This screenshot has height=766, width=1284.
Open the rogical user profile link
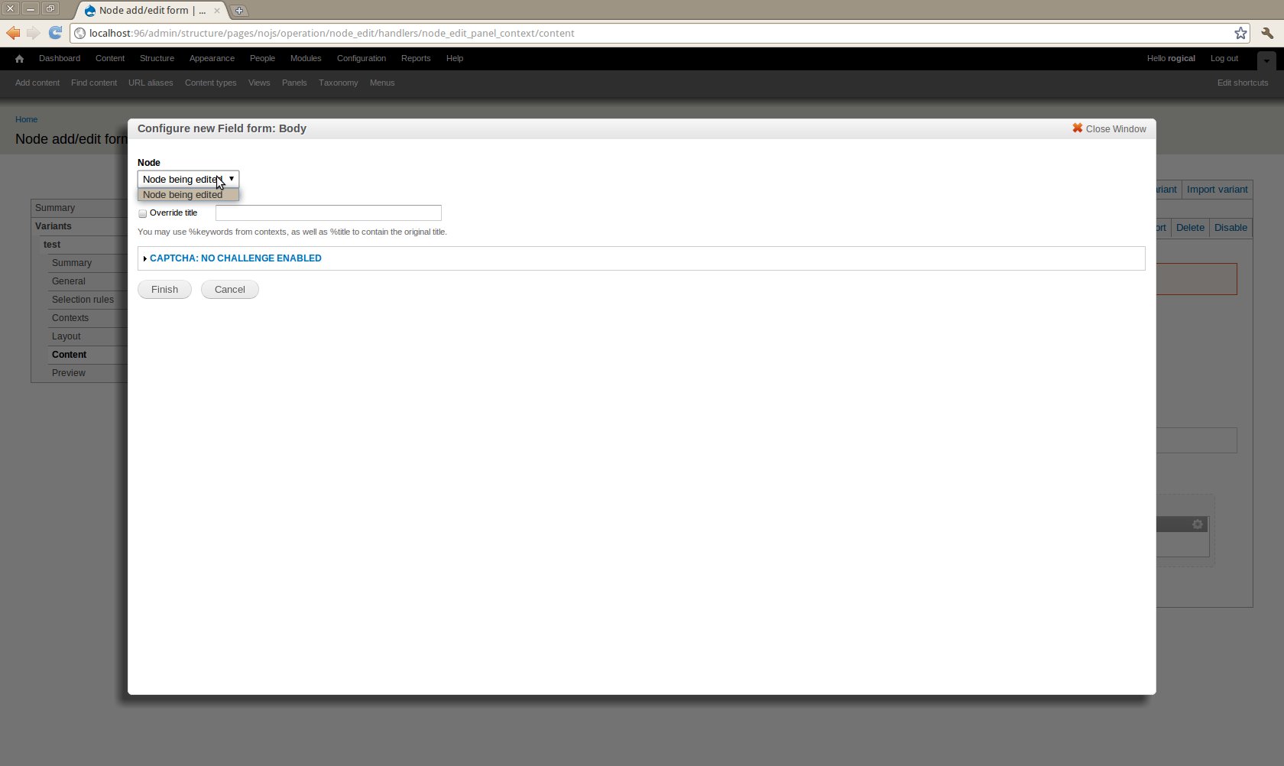(x=1182, y=58)
